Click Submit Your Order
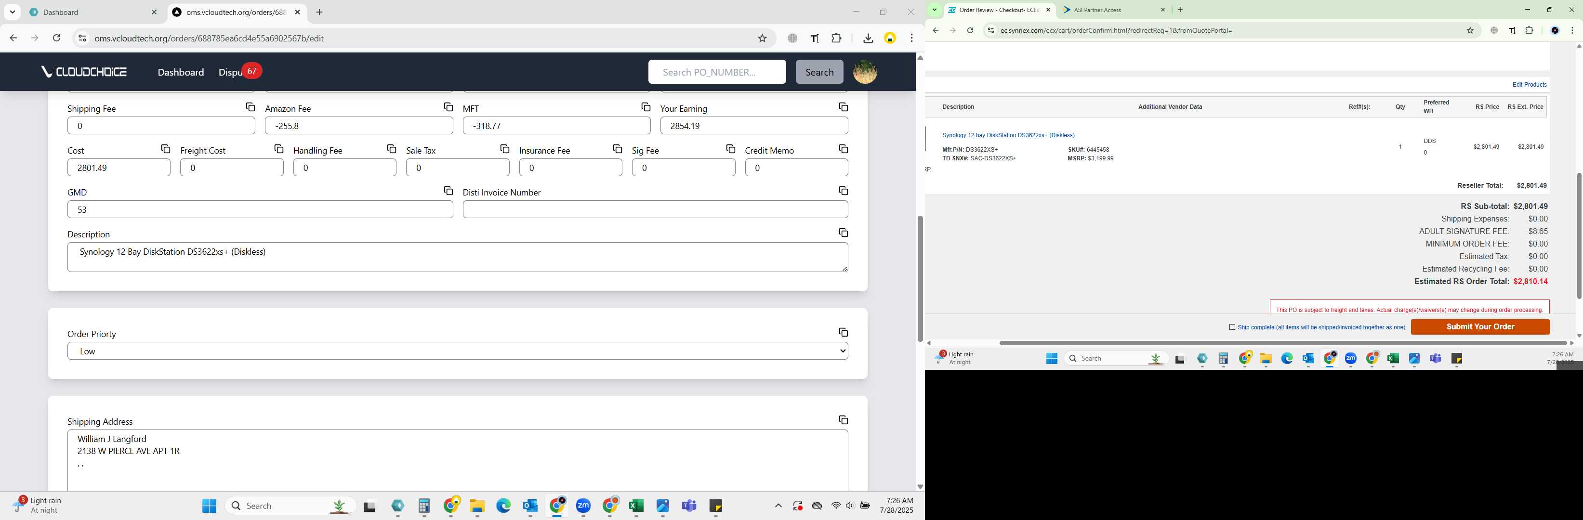The width and height of the screenshot is (1583, 520). tap(1480, 326)
